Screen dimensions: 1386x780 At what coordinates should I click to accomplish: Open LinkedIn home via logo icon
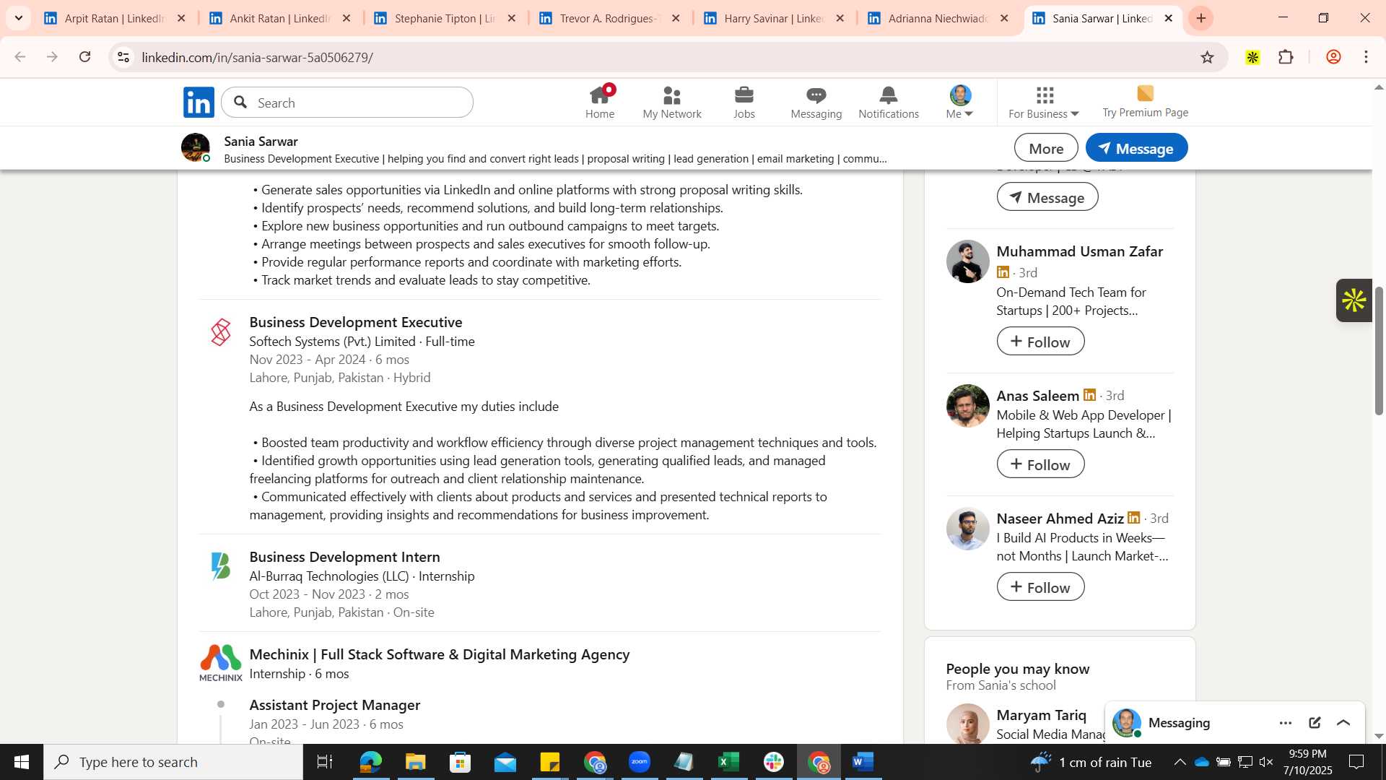[x=199, y=103]
